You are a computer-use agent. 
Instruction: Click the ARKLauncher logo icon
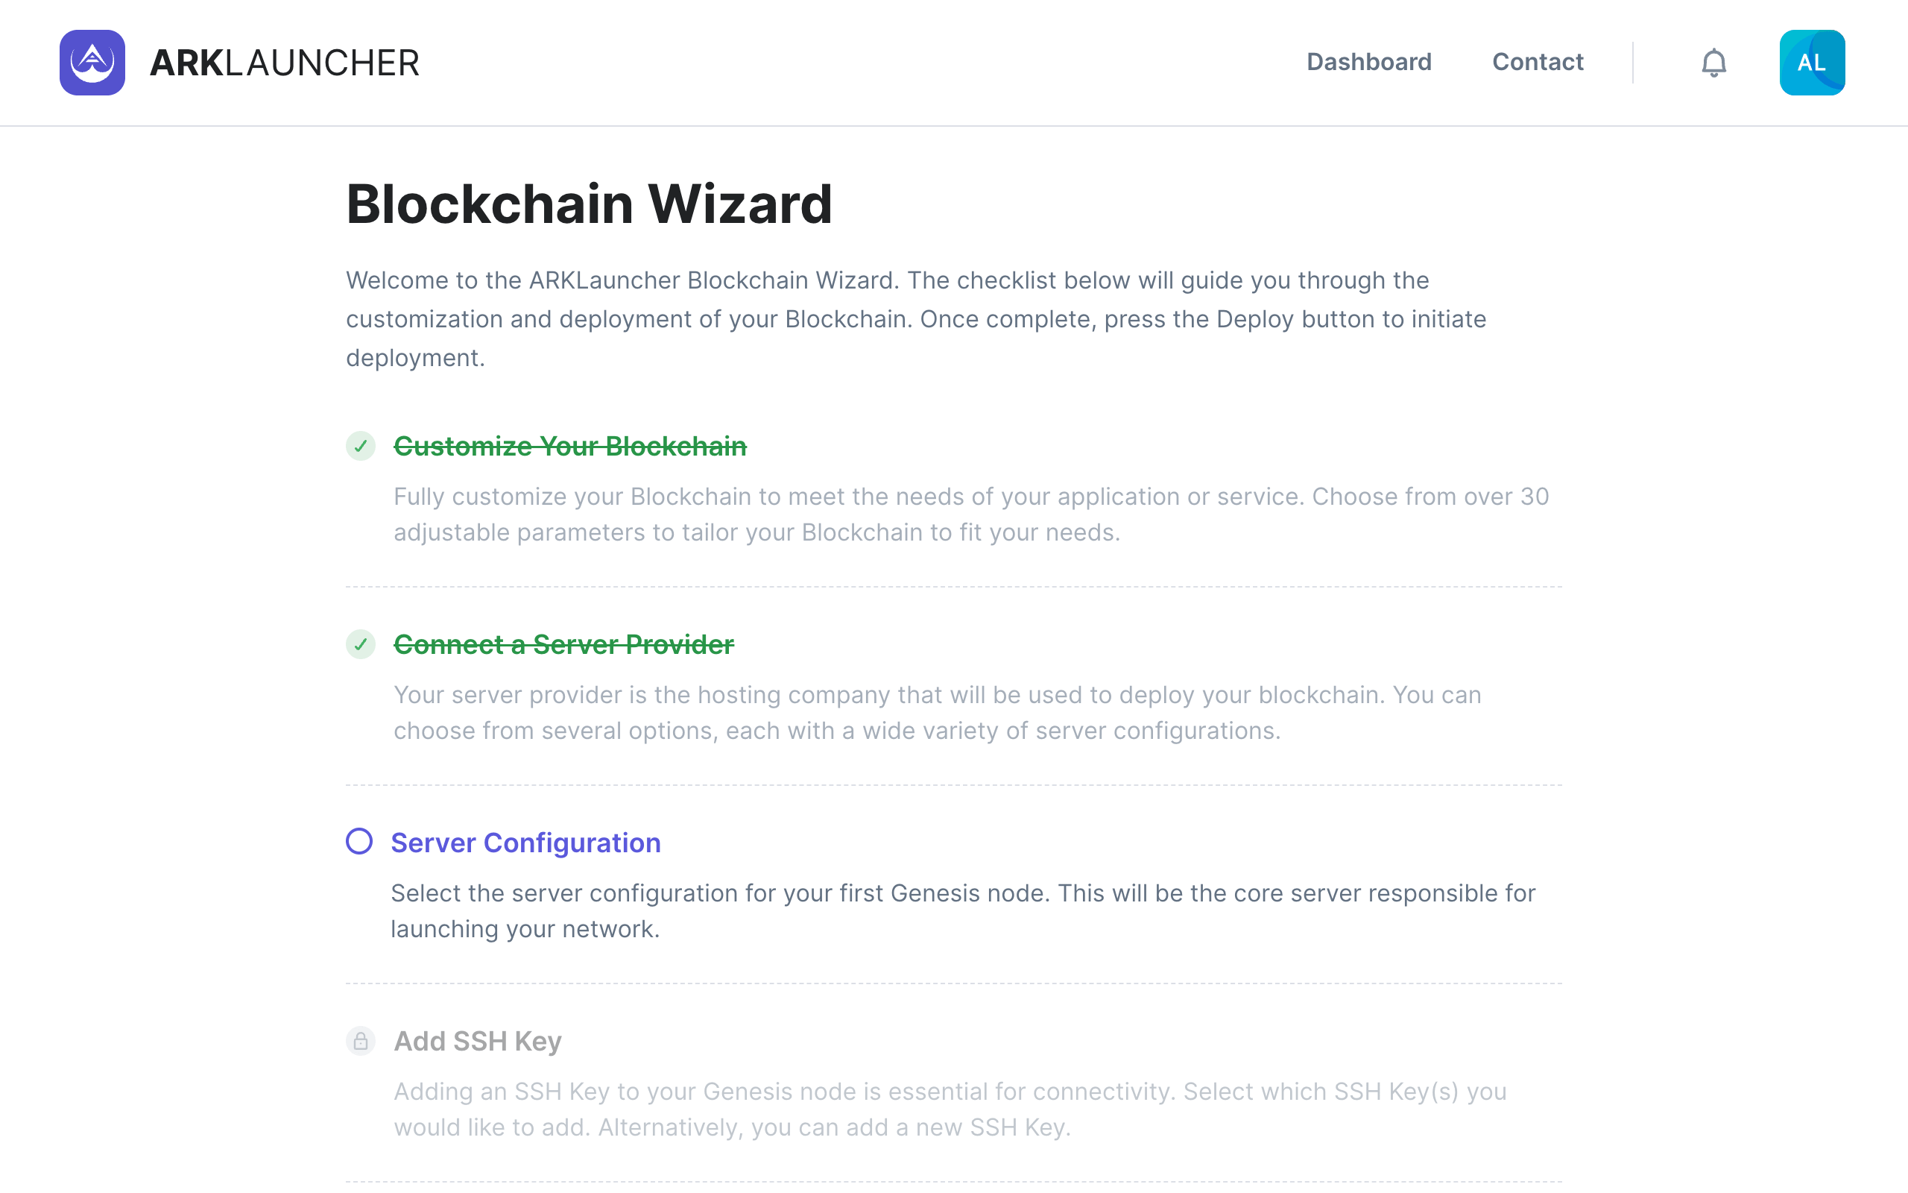point(92,63)
